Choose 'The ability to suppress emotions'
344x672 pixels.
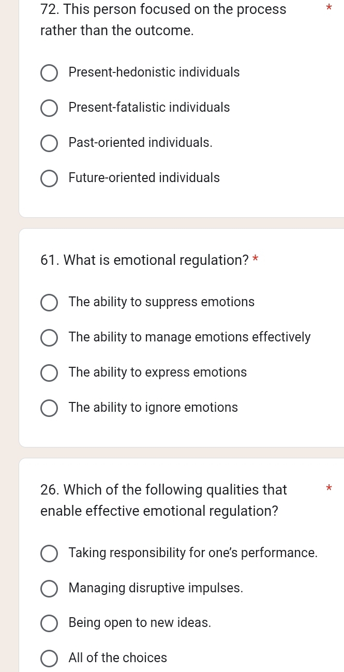point(49,303)
